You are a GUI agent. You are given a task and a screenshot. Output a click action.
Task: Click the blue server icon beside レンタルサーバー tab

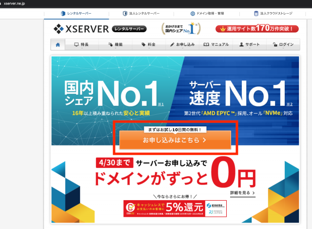pyautogui.click(x=63, y=14)
